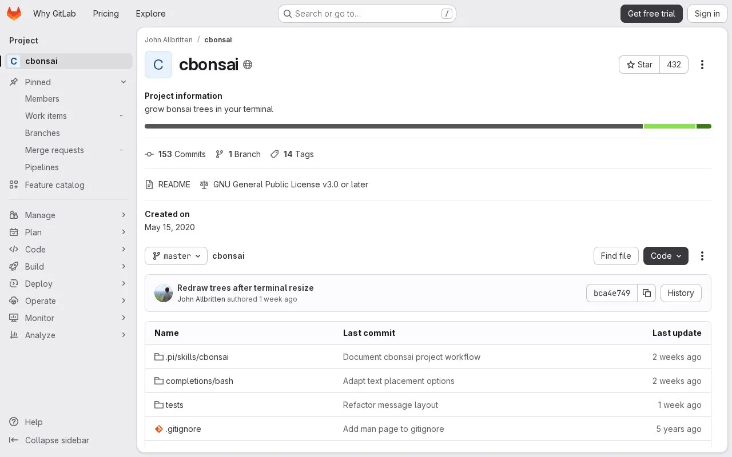The image size is (732, 457).
Task: Focus the Search or go to field
Action: [x=367, y=14]
